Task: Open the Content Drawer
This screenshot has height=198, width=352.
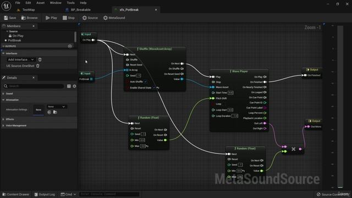Action: click(x=16, y=194)
